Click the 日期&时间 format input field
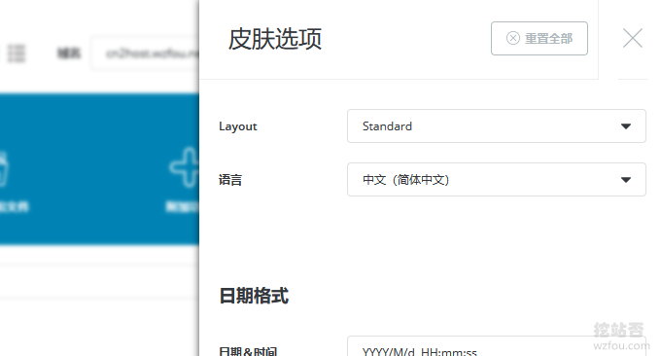Viewport: 661px width, 356px height. 496,346
